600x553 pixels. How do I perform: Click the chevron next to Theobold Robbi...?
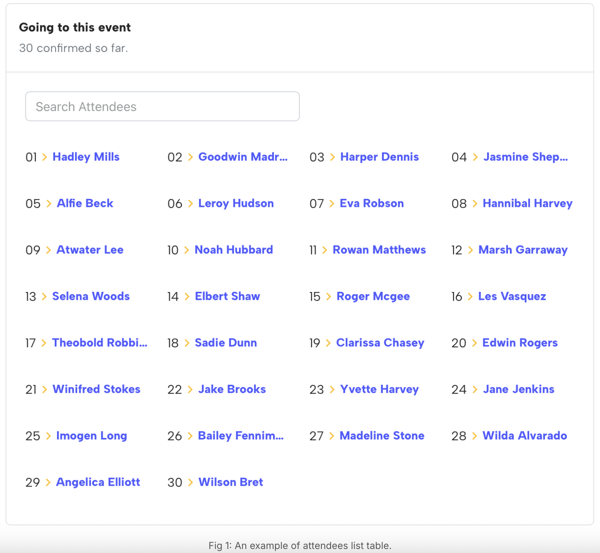click(44, 343)
